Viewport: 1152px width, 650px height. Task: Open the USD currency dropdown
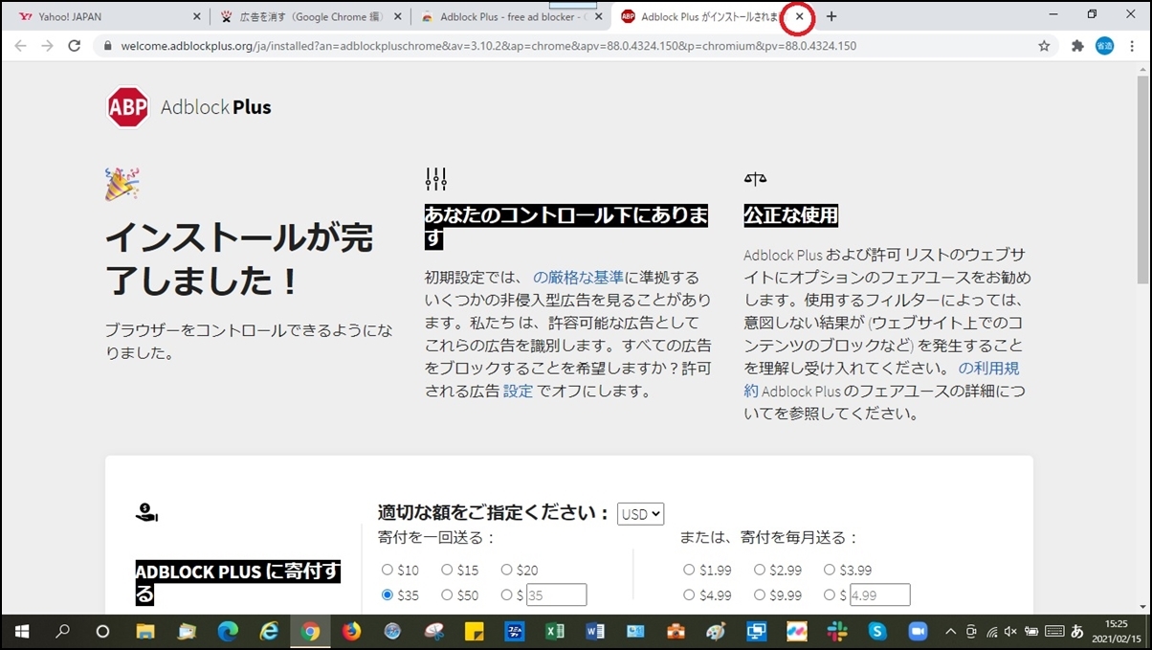(x=641, y=514)
